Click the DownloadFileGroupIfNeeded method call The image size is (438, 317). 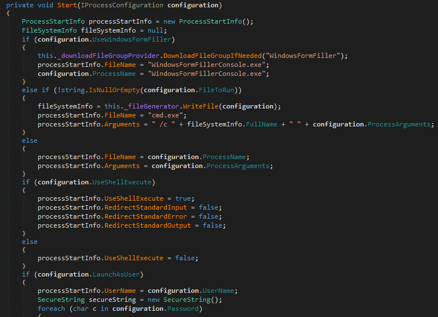pyautogui.click(x=213, y=56)
